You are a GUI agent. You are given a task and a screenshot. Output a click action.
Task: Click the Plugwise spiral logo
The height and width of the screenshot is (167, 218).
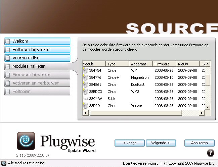[x=26, y=141]
